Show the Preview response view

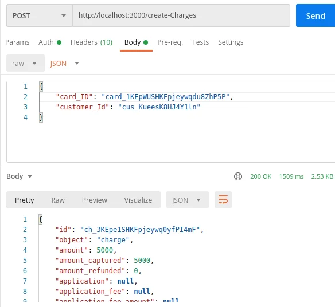coord(95,200)
